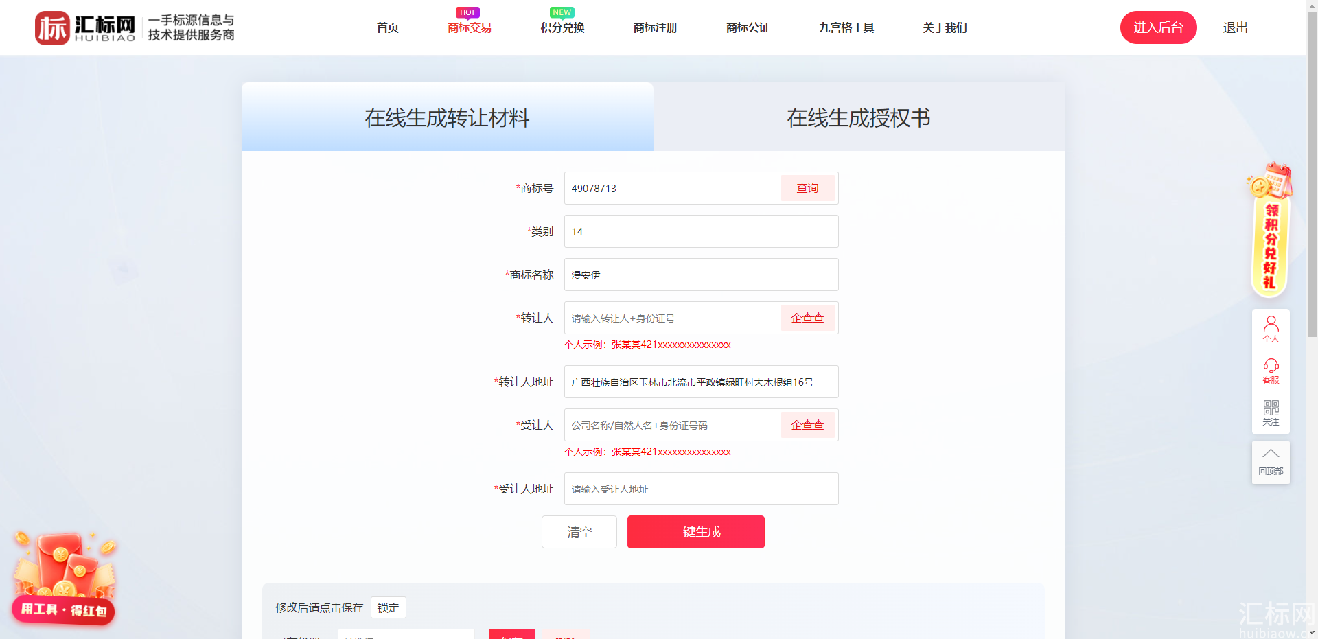Select the 转让人地址 input field
This screenshot has height=639, width=1318.
pyautogui.click(x=702, y=382)
